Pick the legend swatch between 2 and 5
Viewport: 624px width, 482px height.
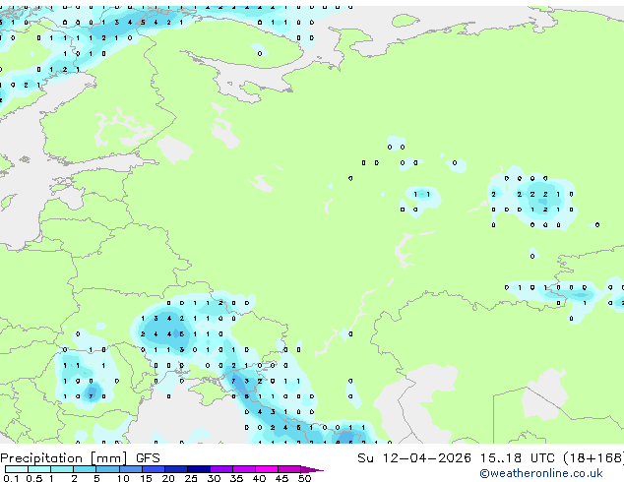85,469
